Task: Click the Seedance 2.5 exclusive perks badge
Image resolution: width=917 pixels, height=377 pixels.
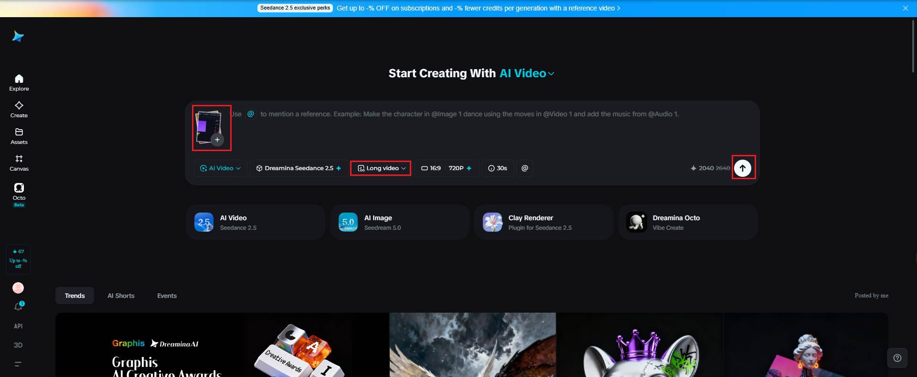Action: click(296, 8)
